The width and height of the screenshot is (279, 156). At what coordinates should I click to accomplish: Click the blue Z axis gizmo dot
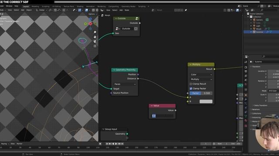pos(90,19)
